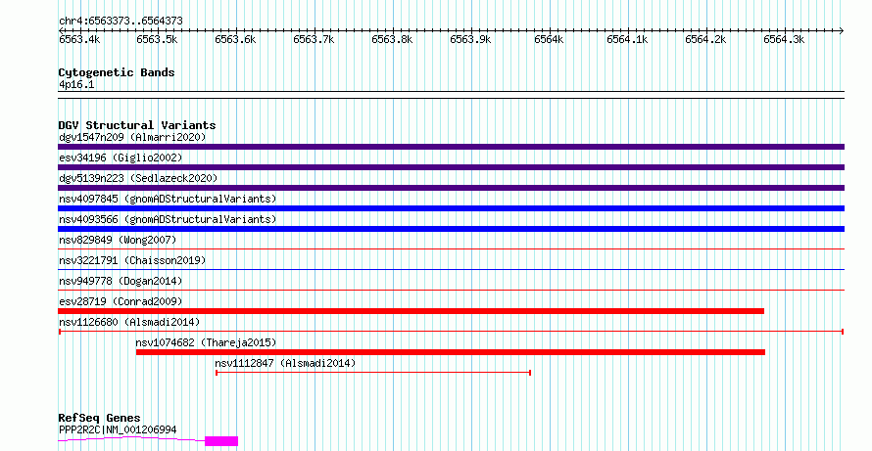872x451 pixels.
Task: Click the esv28719 (Conrad2009) red bar
Action: pyautogui.click(x=411, y=311)
